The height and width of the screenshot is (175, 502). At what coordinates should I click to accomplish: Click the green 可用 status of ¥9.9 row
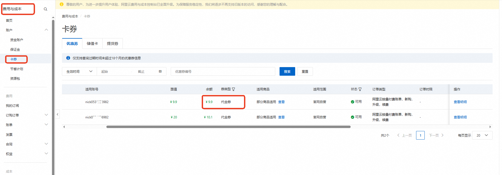click(356, 102)
